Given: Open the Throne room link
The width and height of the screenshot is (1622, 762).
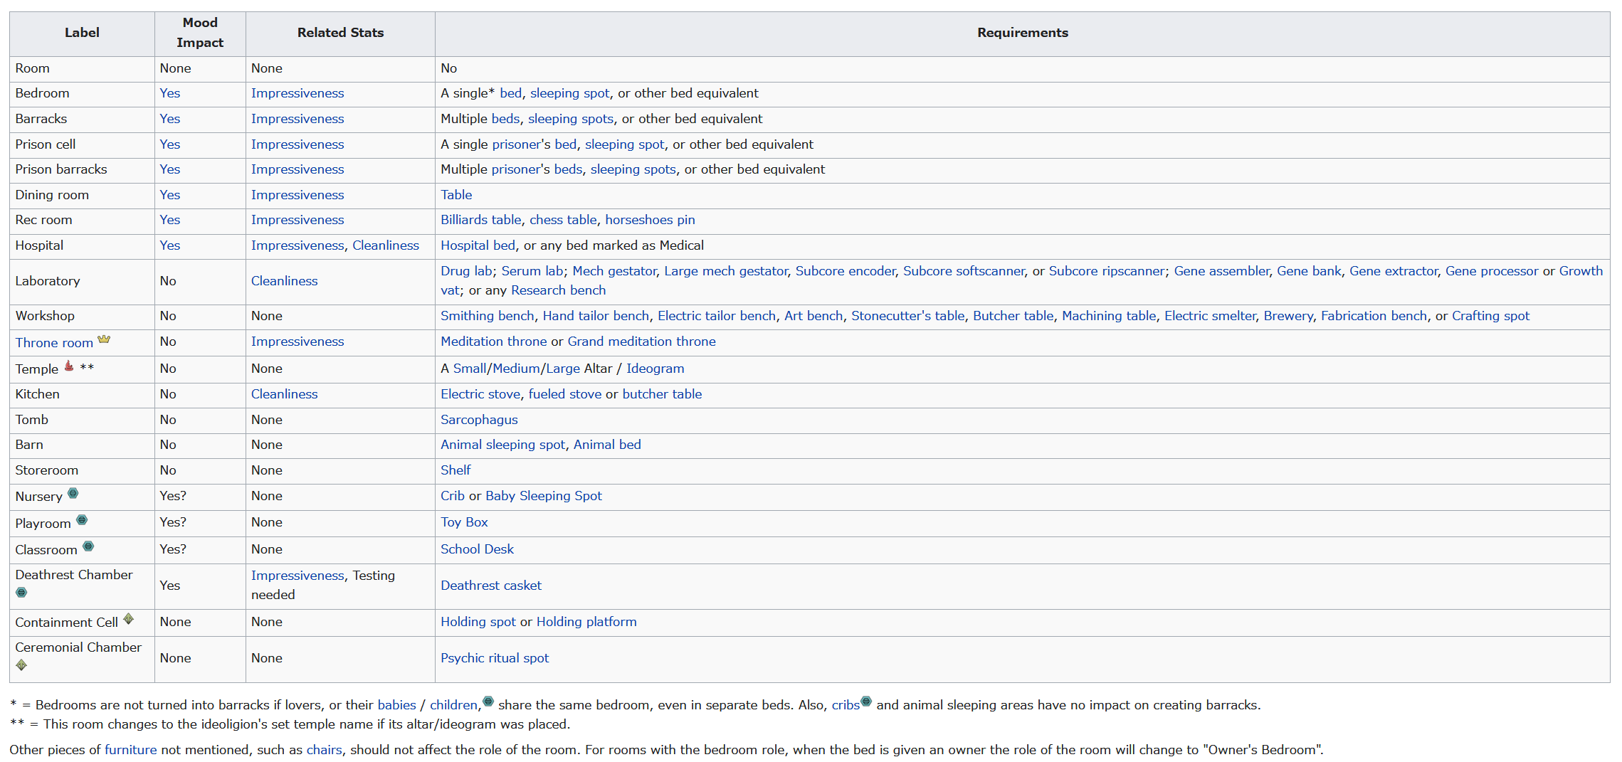Looking at the screenshot, I should click(x=54, y=343).
